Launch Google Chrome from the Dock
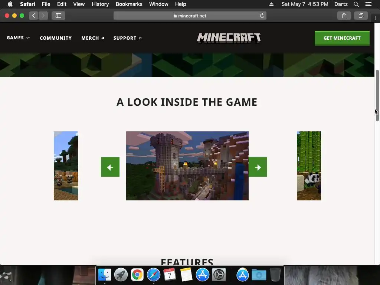Viewport: 380px width, 285px height. coord(137,275)
